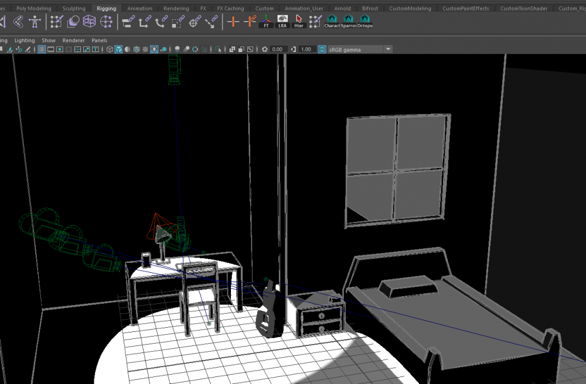586x384 pixels.
Task: Create a Lattice deformer from shelf
Action: [89, 22]
